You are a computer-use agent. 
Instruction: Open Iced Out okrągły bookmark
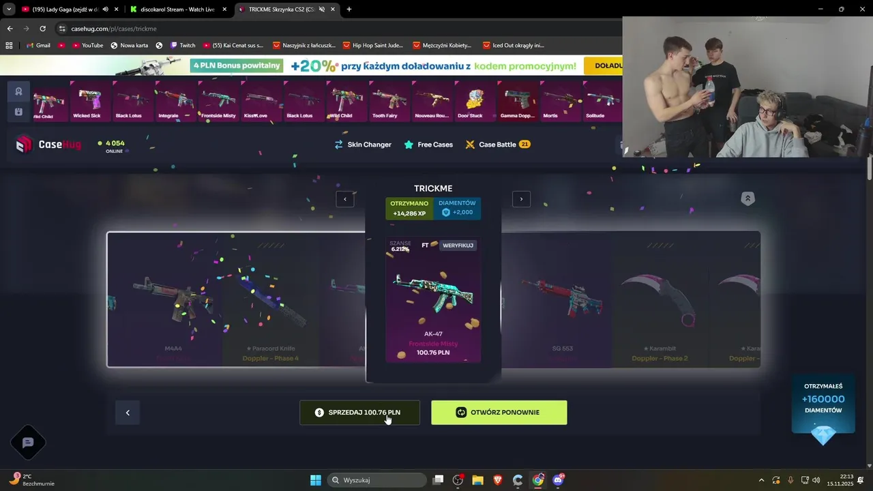(514, 46)
